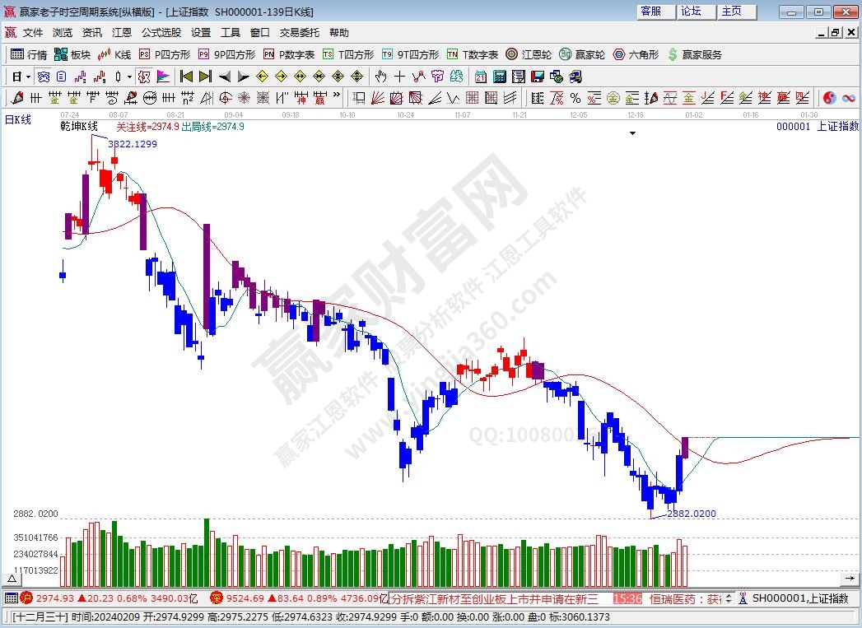
Task: Click the 论坛 forum button
Action: (691, 11)
